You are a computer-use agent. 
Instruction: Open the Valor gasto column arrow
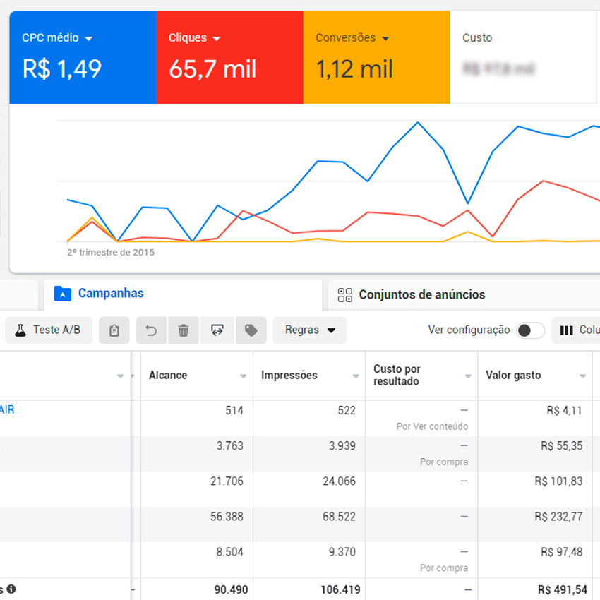coord(583,376)
